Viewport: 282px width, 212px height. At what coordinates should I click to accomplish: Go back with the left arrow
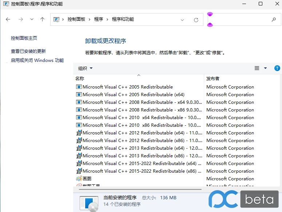[8, 19]
